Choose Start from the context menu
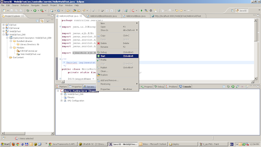 point(117,56)
